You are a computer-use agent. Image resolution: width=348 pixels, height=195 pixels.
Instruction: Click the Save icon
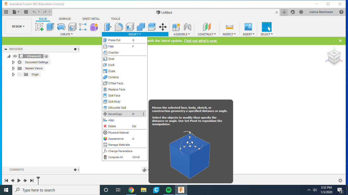click(x=26, y=12)
